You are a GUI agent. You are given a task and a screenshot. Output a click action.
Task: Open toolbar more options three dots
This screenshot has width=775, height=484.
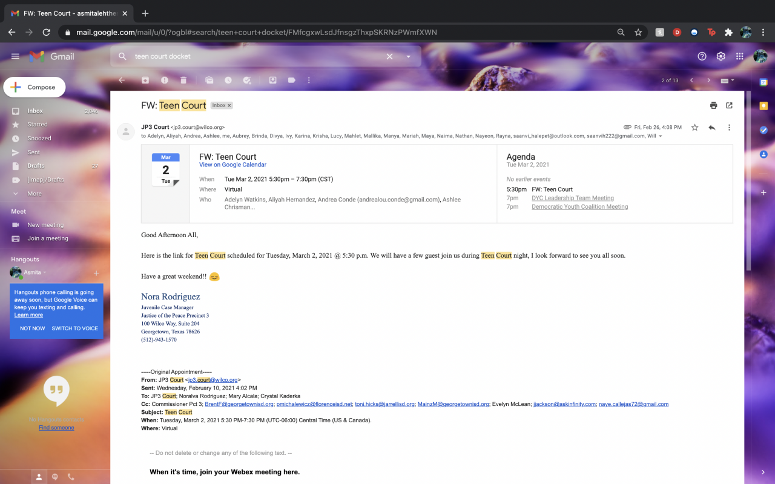point(309,80)
